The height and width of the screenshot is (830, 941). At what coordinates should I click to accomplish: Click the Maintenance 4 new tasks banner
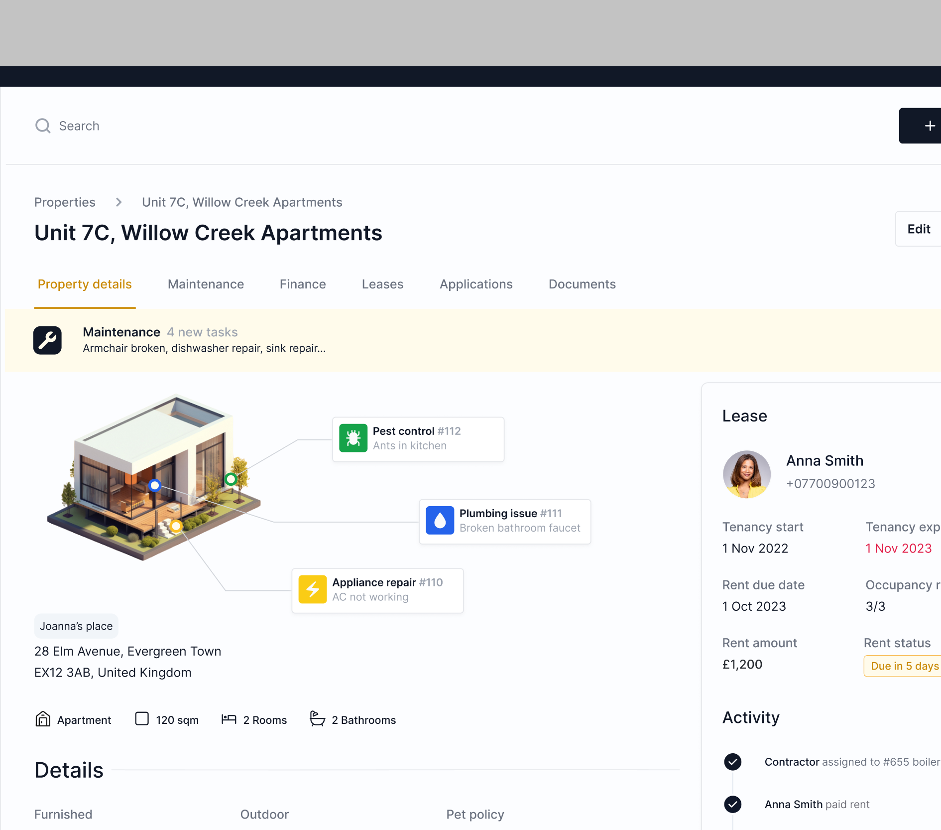[473, 340]
